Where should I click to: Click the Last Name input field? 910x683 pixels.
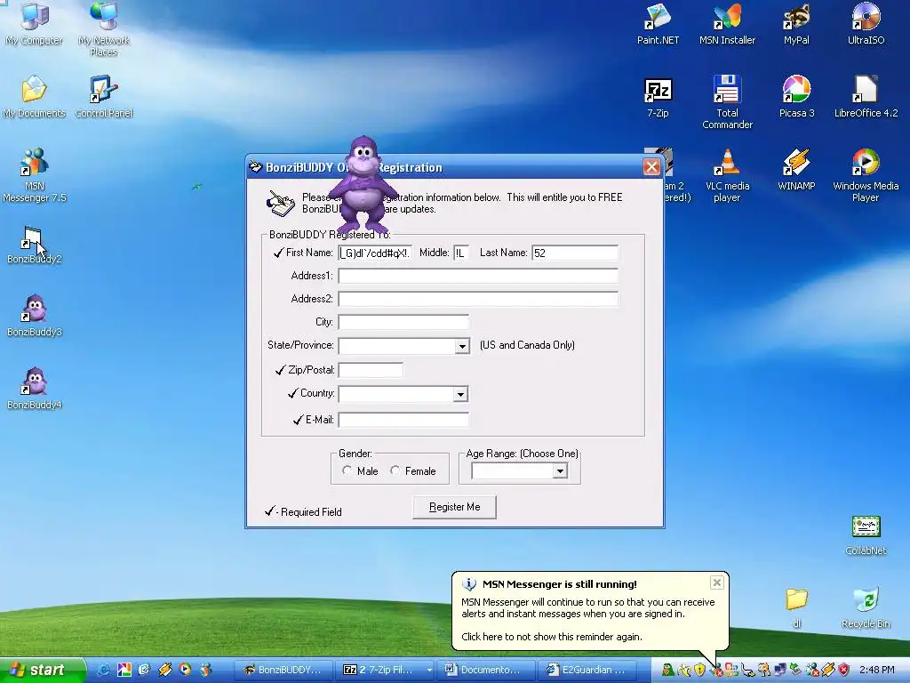(575, 253)
